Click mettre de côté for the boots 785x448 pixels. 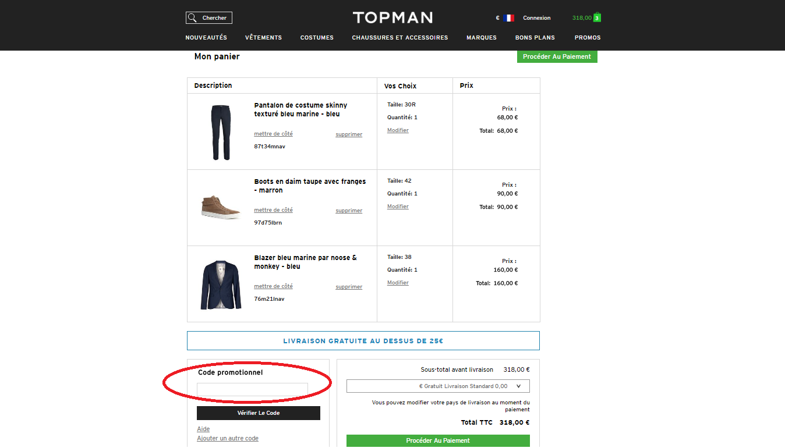coord(273,210)
